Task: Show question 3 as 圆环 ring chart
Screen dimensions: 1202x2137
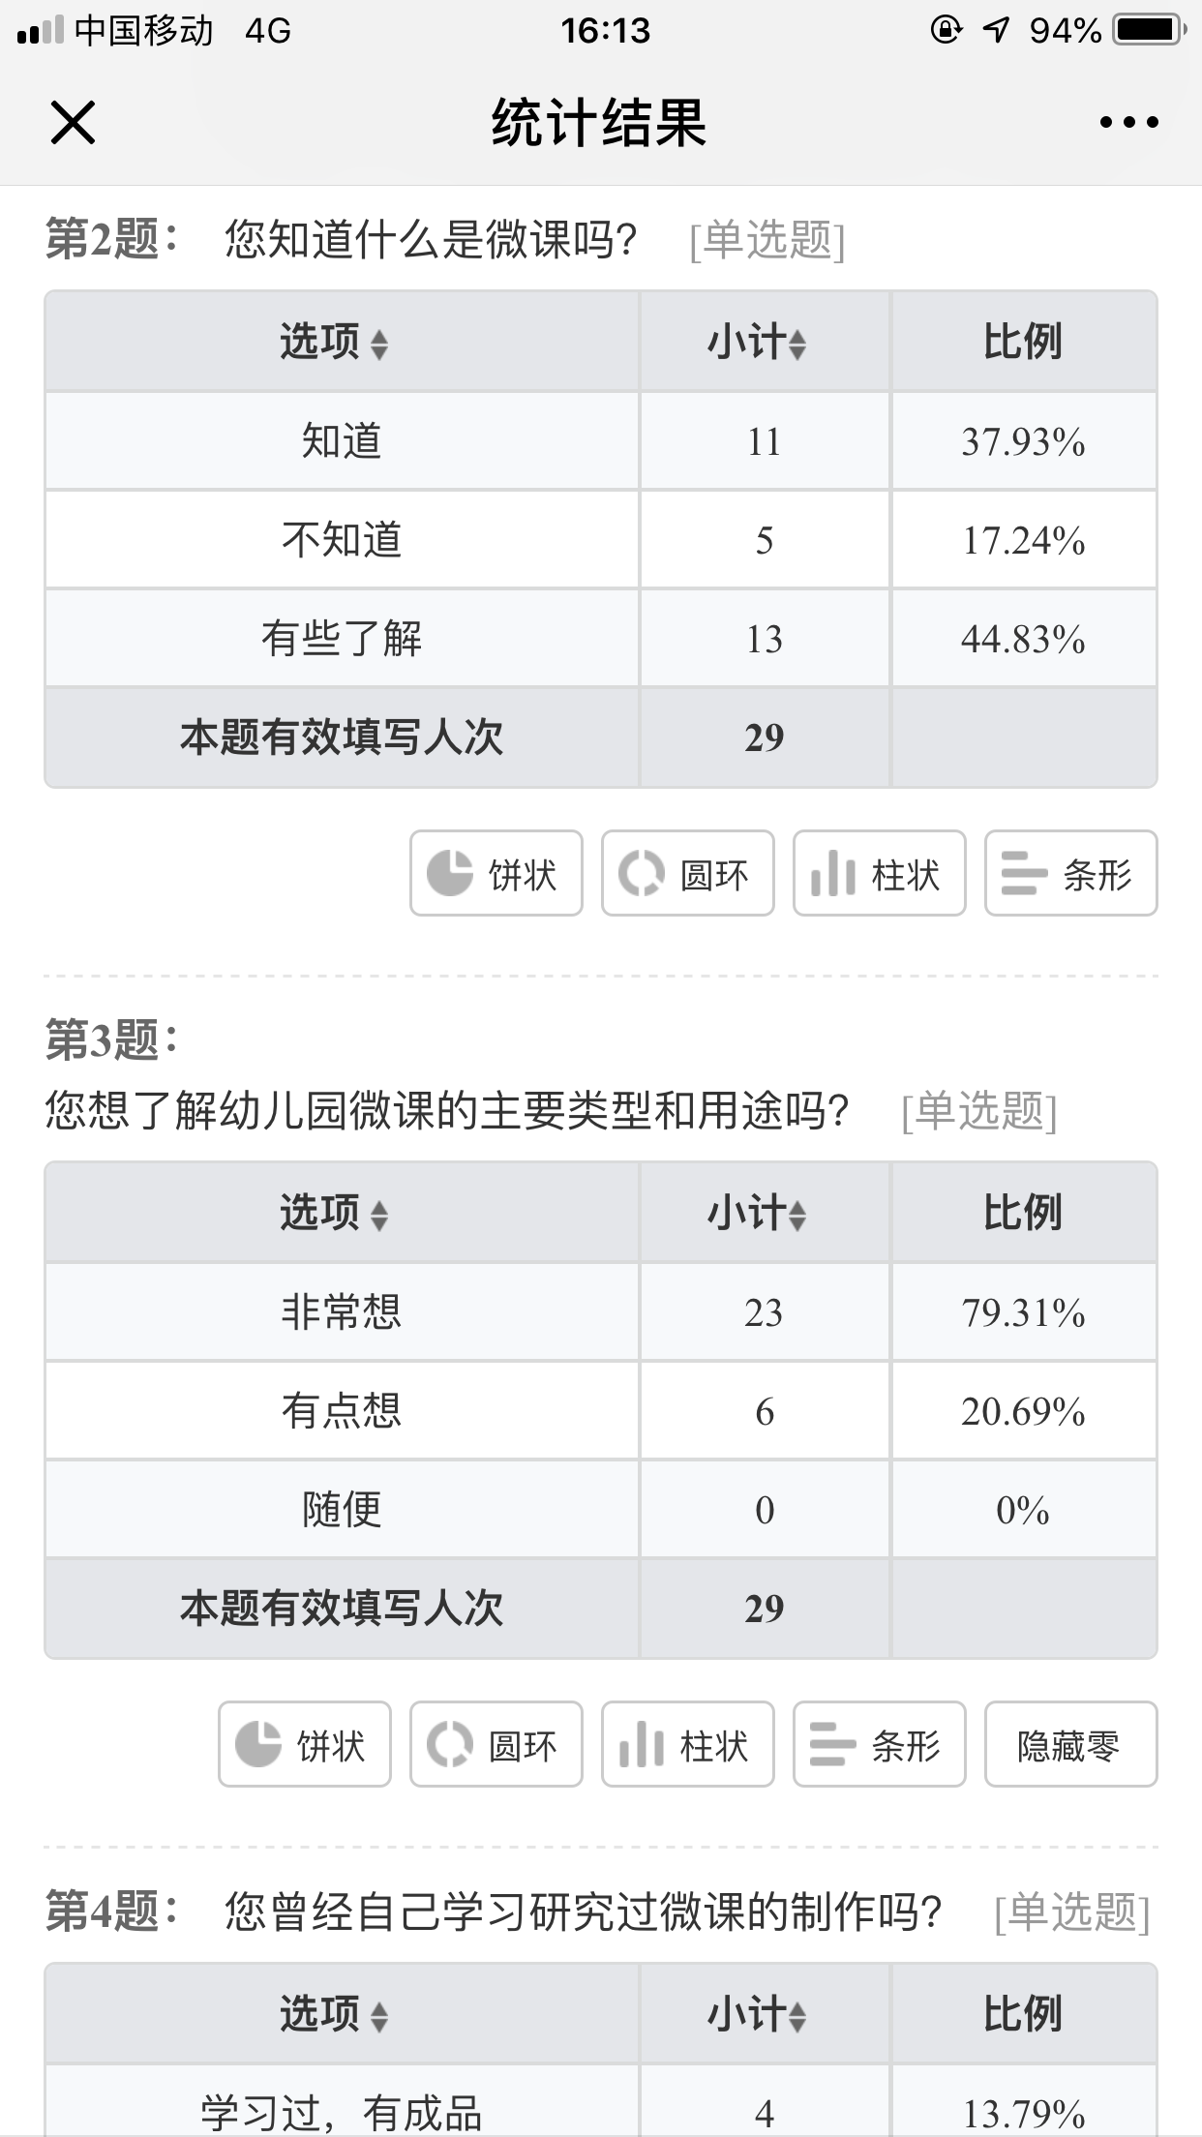Action: (496, 1744)
